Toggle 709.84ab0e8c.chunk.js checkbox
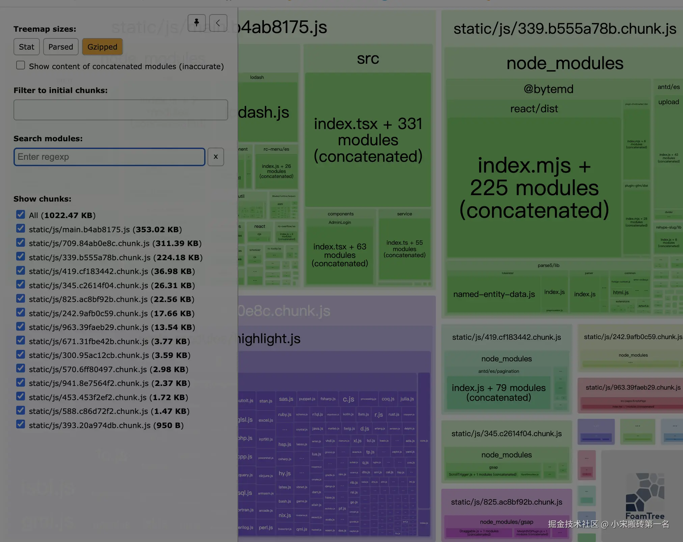683x542 pixels. pos(21,243)
